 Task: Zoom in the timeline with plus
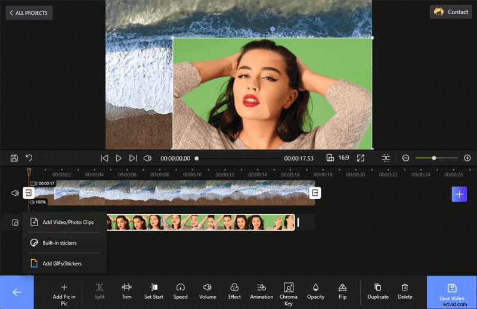(x=467, y=158)
